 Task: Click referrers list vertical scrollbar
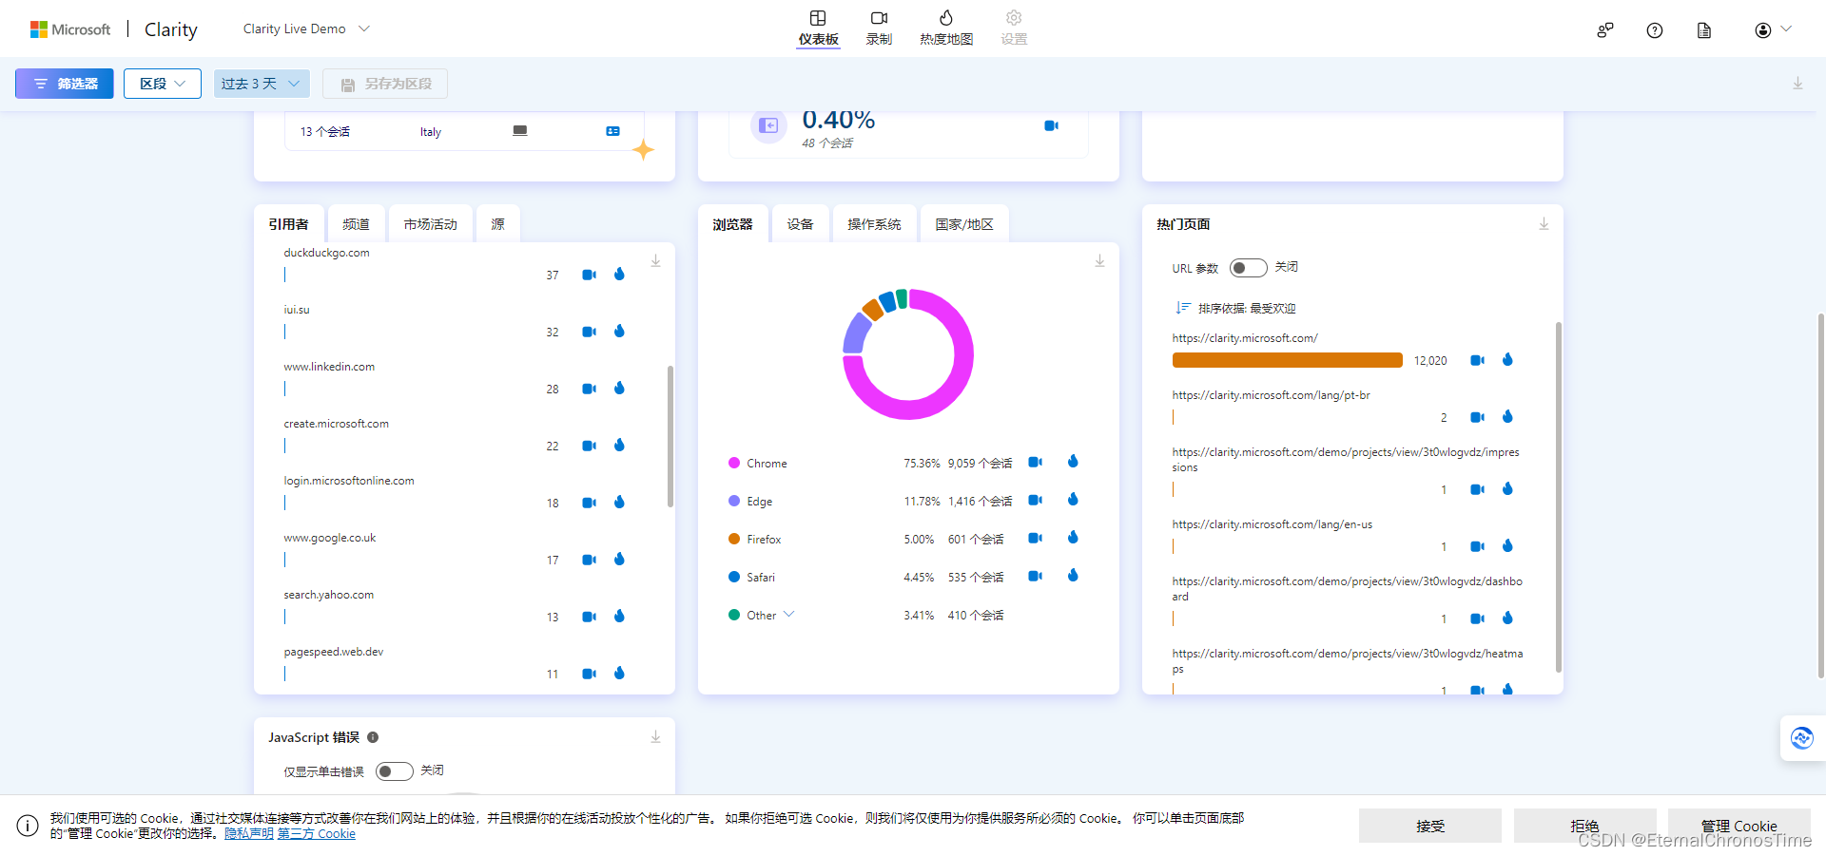pyautogui.click(x=670, y=437)
